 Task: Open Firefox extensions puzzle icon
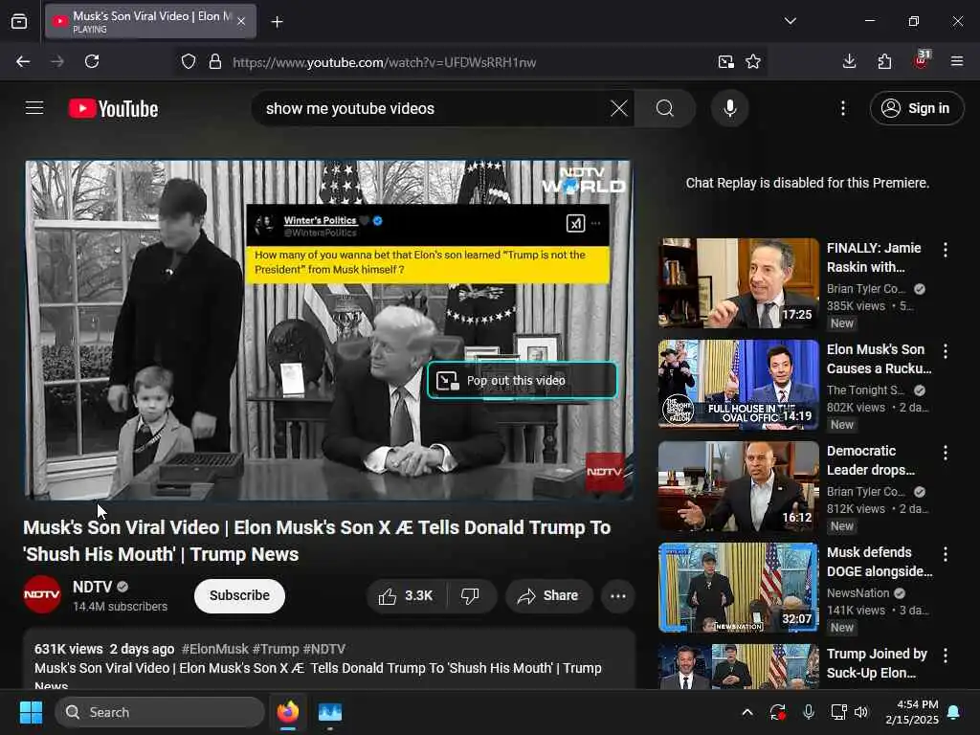884,61
